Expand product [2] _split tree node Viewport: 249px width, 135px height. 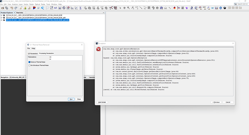(1, 18)
